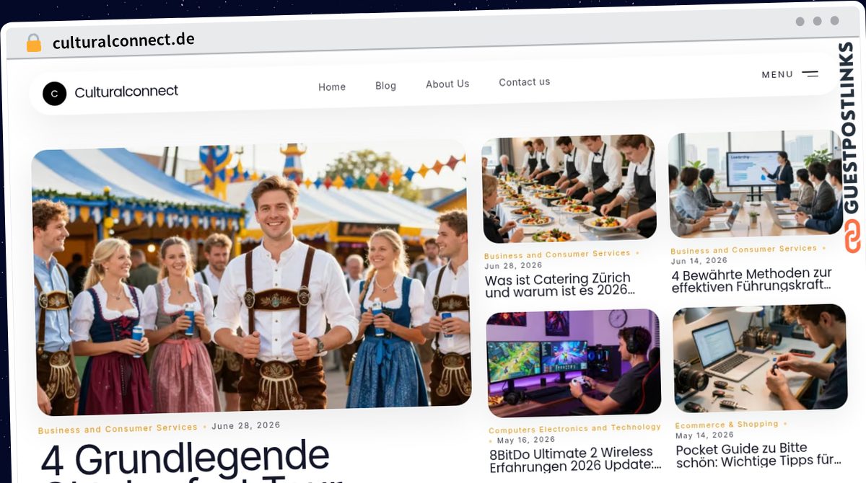Go to the Blog navigation item
Viewport: 866px width, 483px height.
pyautogui.click(x=386, y=85)
